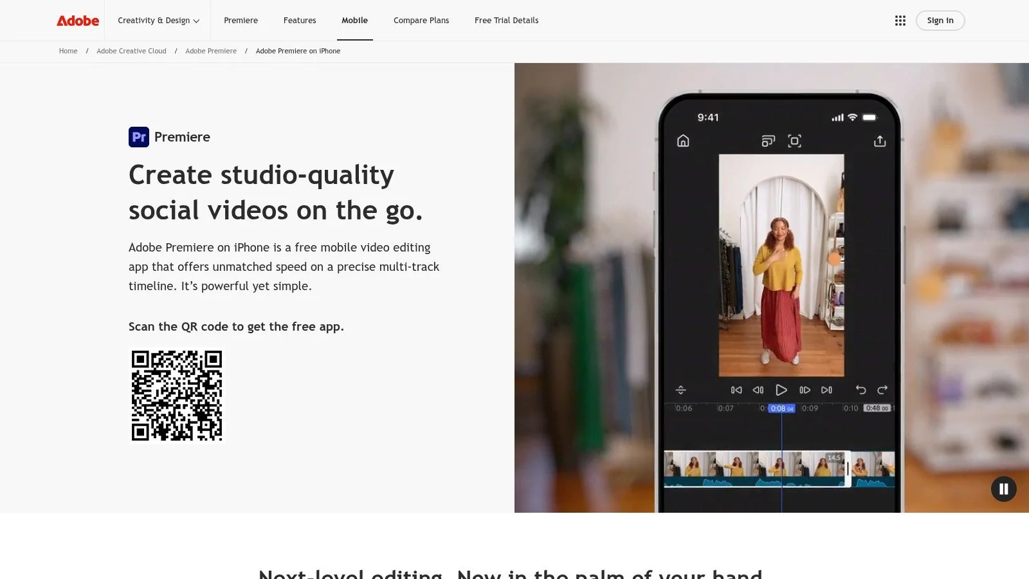Image resolution: width=1029 pixels, height=579 pixels.
Task: Tap skip to previous clip icon
Action: pyautogui.click(x=736, y=390)
